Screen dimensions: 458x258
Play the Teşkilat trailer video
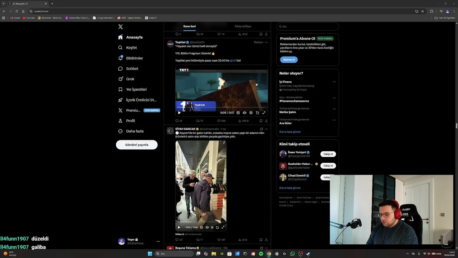point(179,113)
